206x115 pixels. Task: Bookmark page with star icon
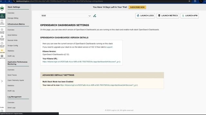189,1
